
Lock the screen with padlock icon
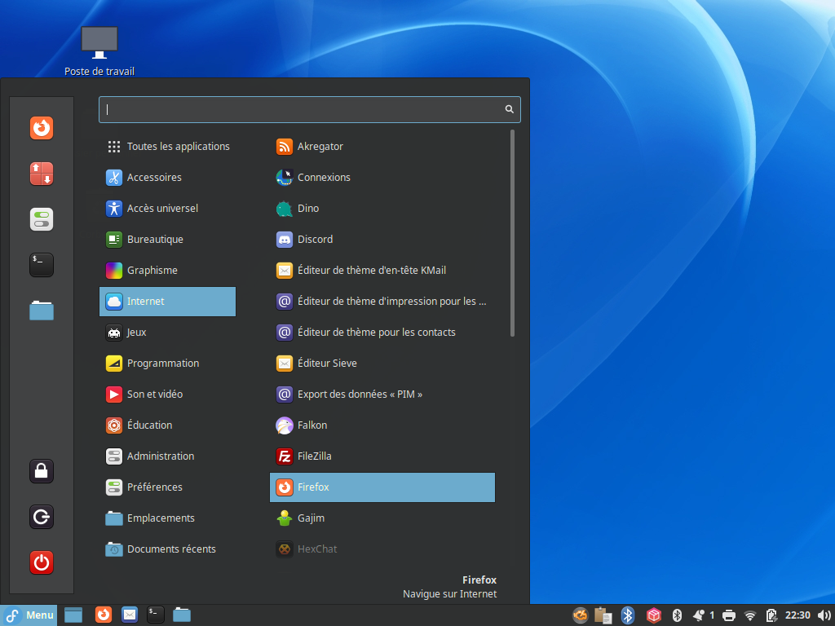(x=42, y=471)
